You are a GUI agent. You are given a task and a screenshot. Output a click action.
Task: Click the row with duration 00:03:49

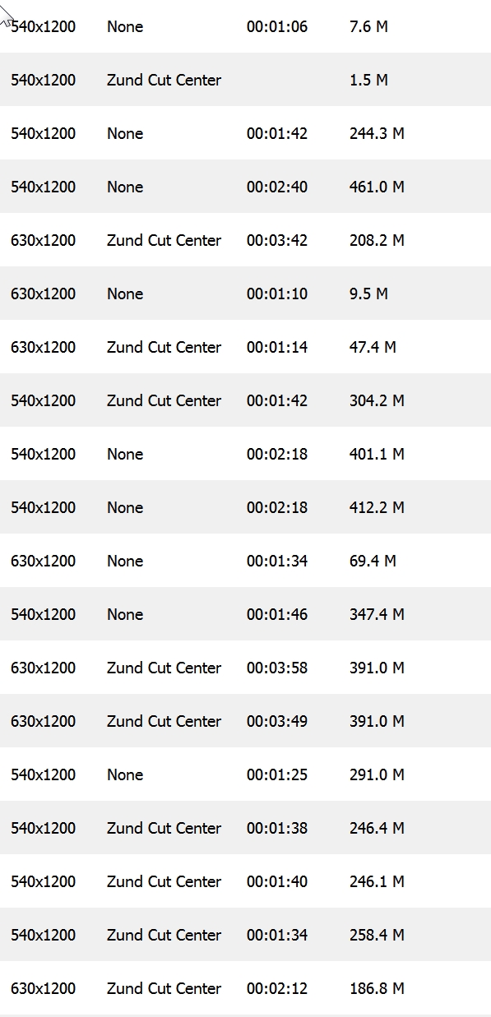pos(245,721)
